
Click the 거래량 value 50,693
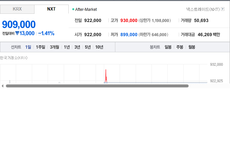point(201,20)
